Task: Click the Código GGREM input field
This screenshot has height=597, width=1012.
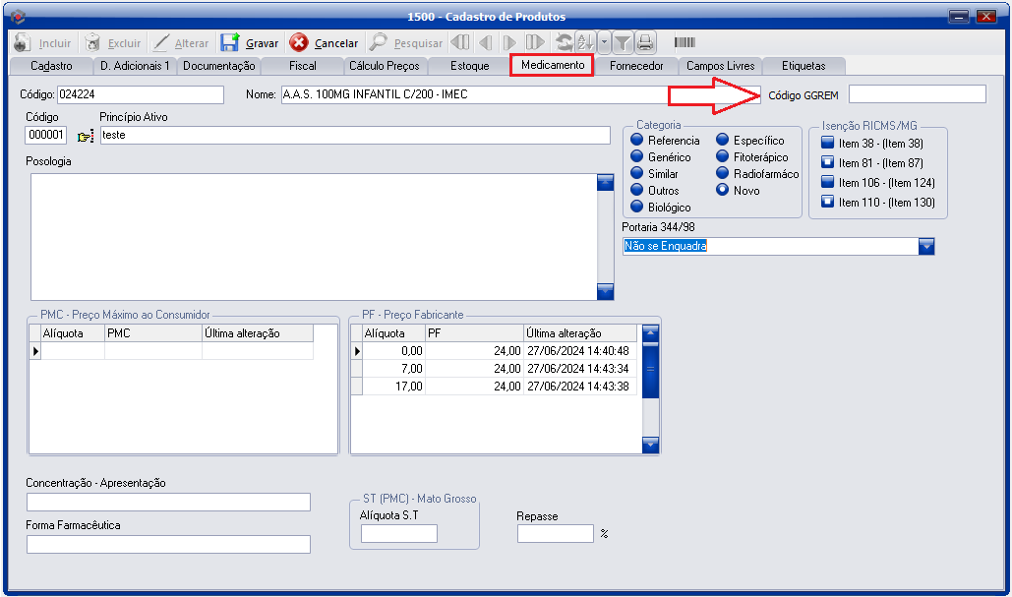Action: 917,94
